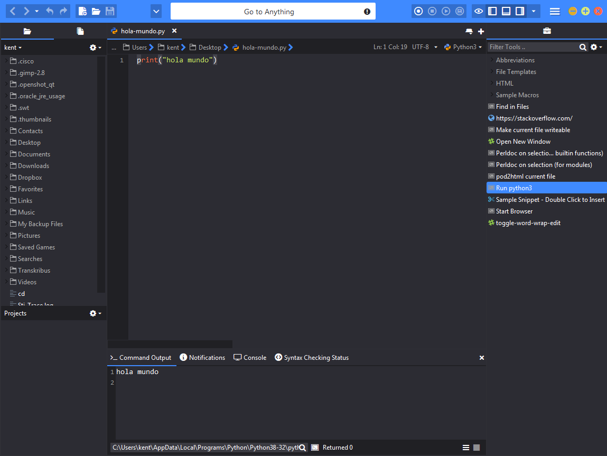This screenshot has width=607, height=456.
Task: Toggle the right side pane visibility
Action: click(x=520, y=11)
